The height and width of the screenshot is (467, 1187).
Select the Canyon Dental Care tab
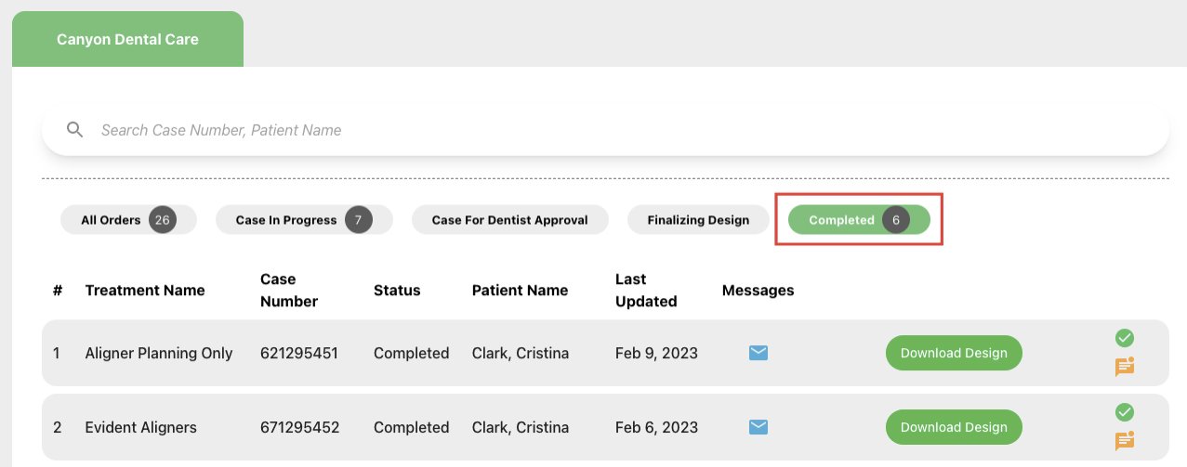coord(127,39)
